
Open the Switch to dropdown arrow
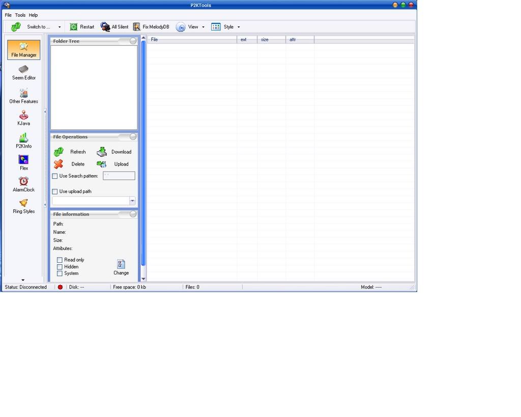[x=60, y=27]
